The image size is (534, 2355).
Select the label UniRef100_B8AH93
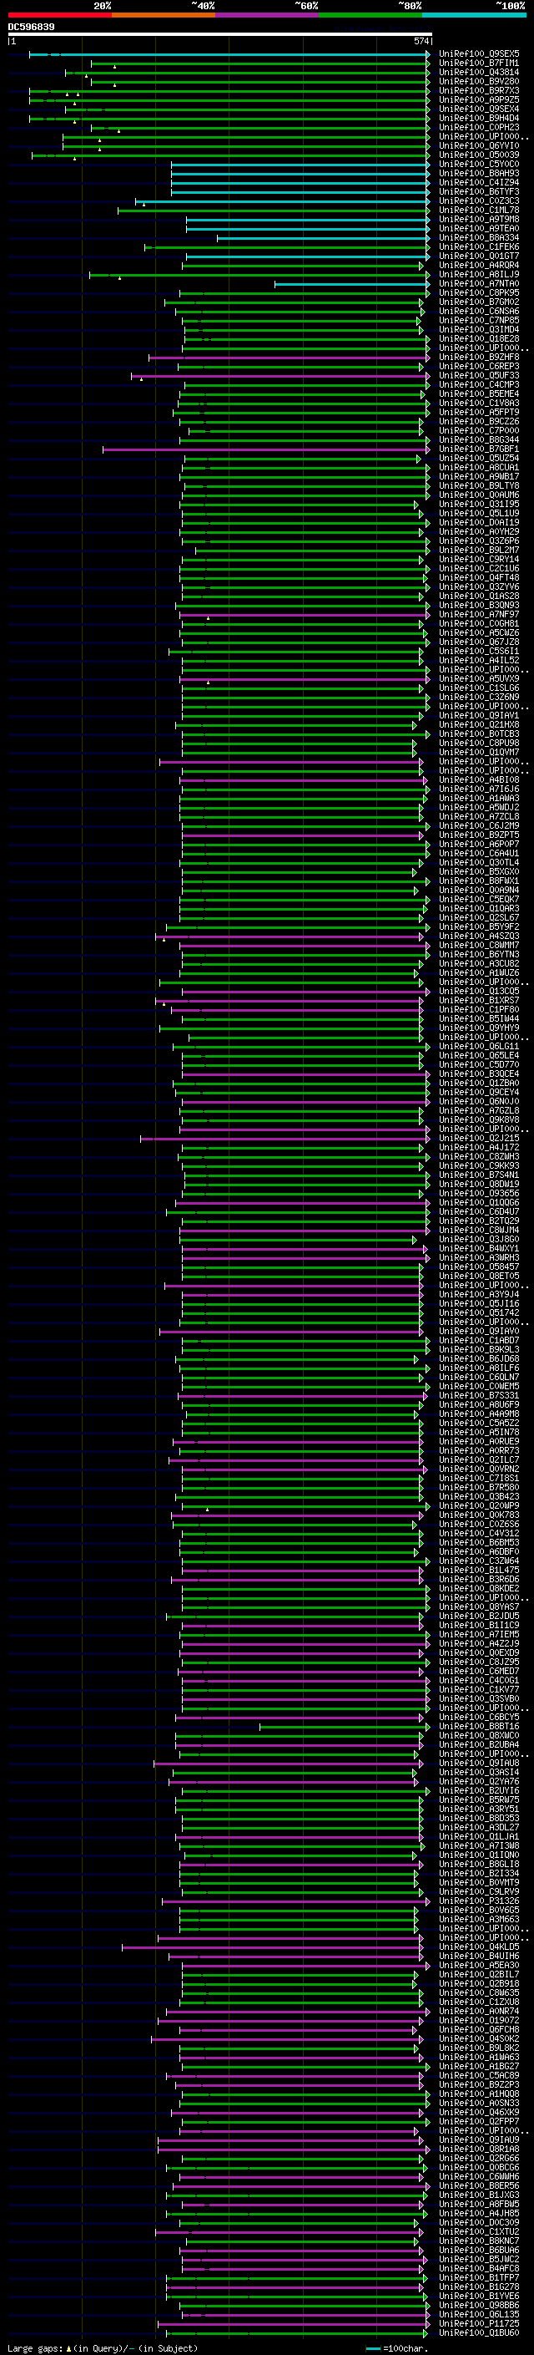coord(479,174)
